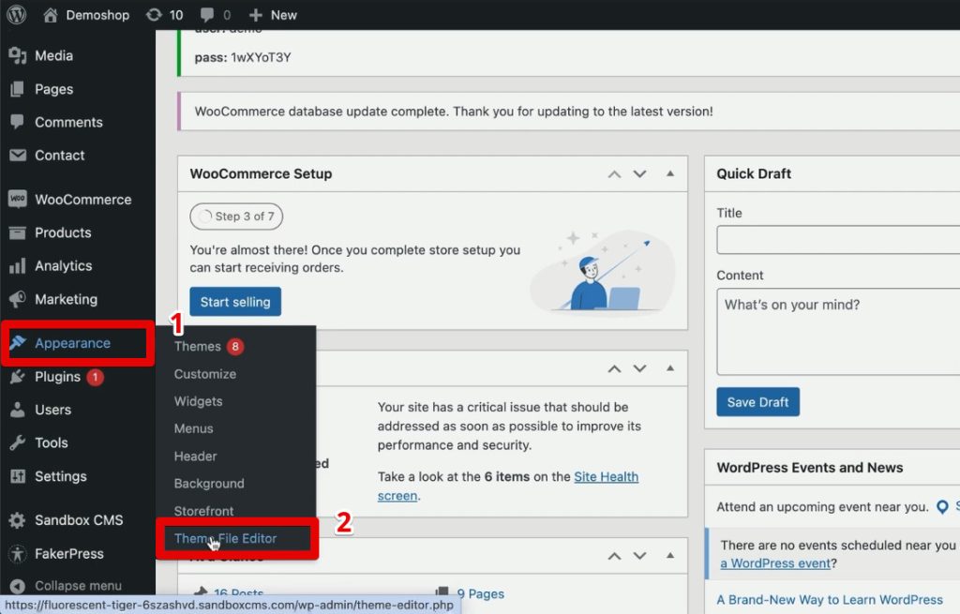
Task: Click the WooCommerce logo icon
Action: pos(18,199)
